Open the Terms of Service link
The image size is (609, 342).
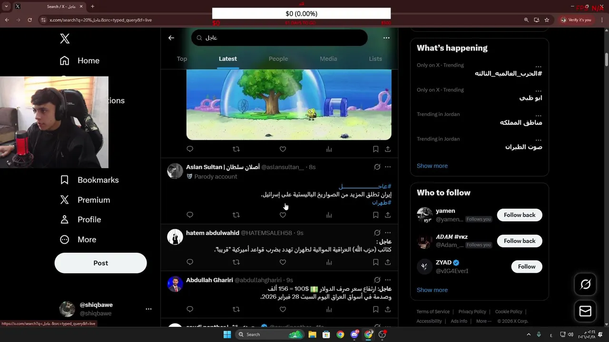[433, 312]
